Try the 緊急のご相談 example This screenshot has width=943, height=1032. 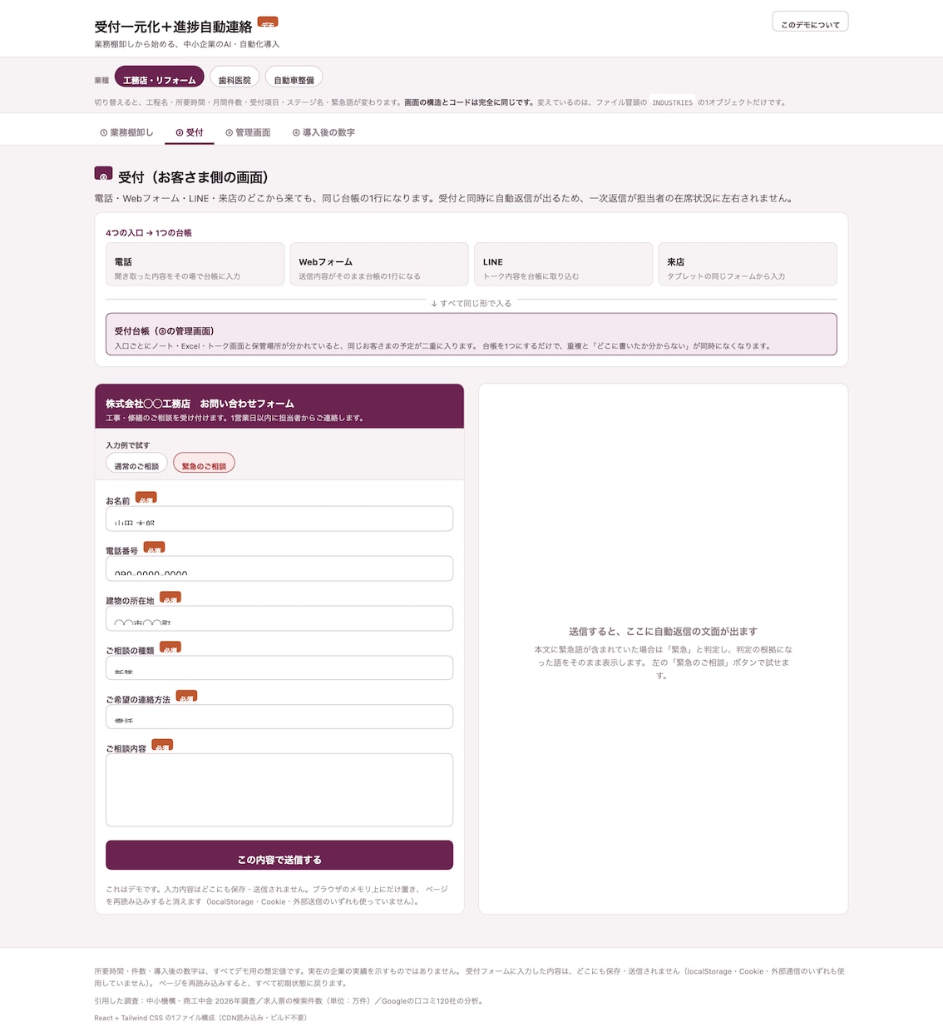click(204, 464)
